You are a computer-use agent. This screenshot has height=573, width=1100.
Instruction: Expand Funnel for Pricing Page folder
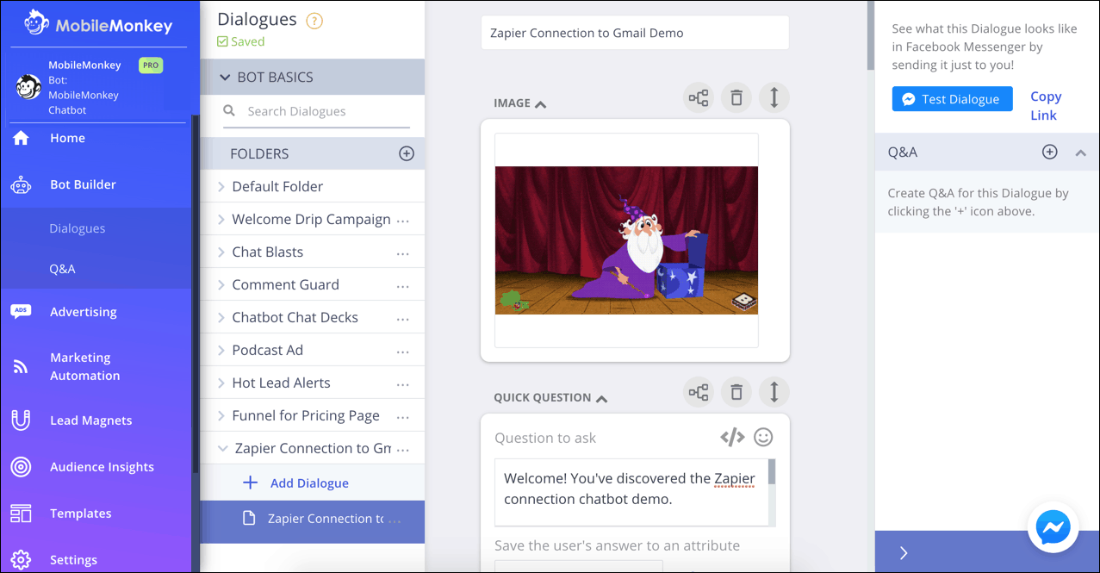tap(221, 415)
